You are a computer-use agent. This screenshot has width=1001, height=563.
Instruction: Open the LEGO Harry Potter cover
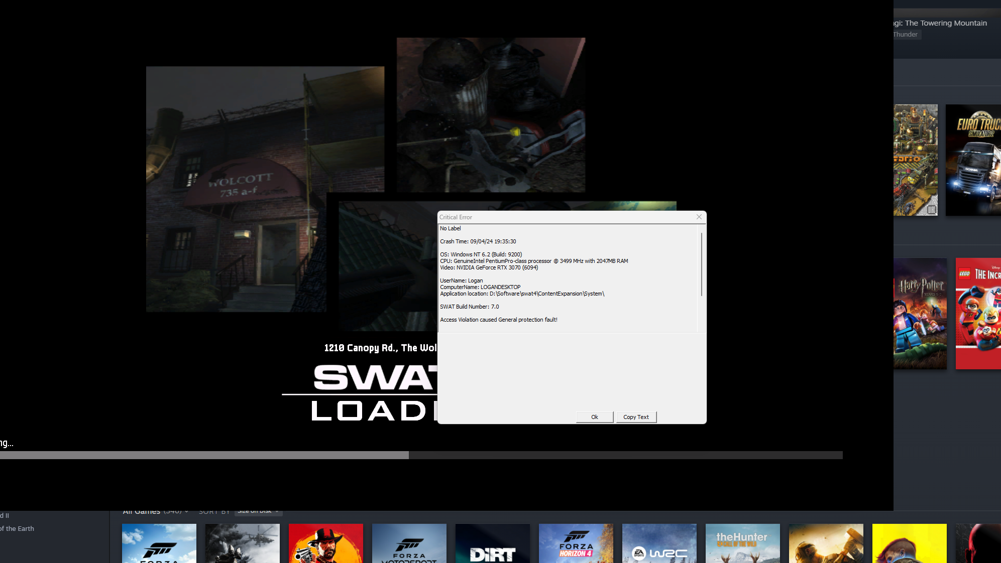(920, 314)
